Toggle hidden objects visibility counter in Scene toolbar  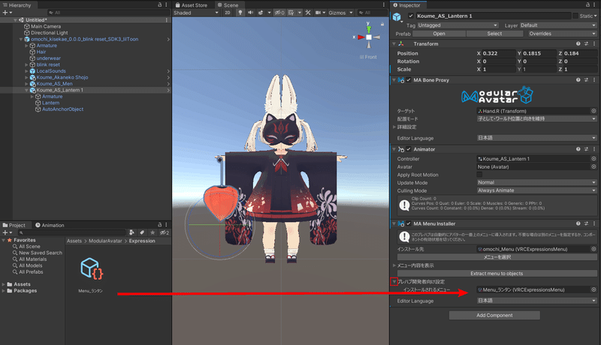tap(279, 13)
